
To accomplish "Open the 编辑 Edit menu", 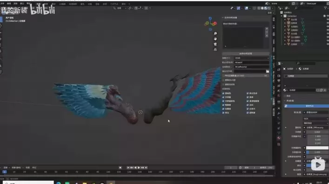I will [x=9, y=4].
